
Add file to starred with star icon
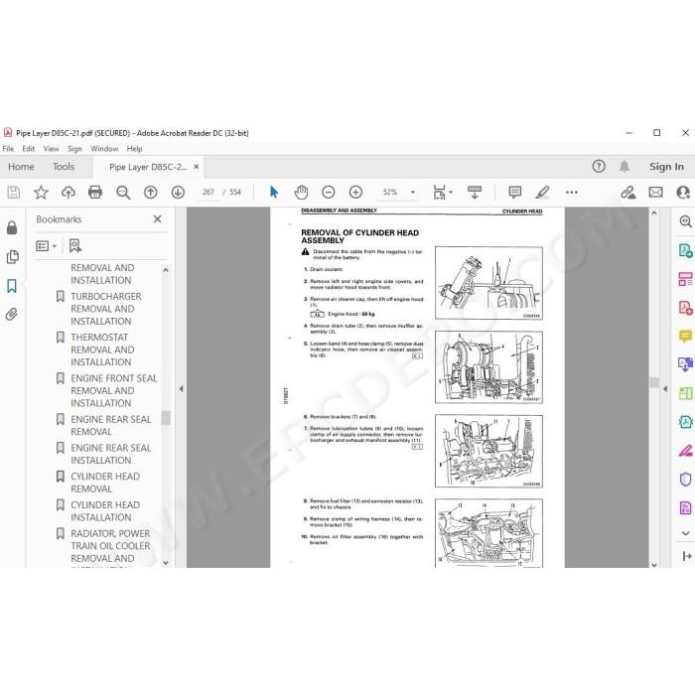coord(41,192)
